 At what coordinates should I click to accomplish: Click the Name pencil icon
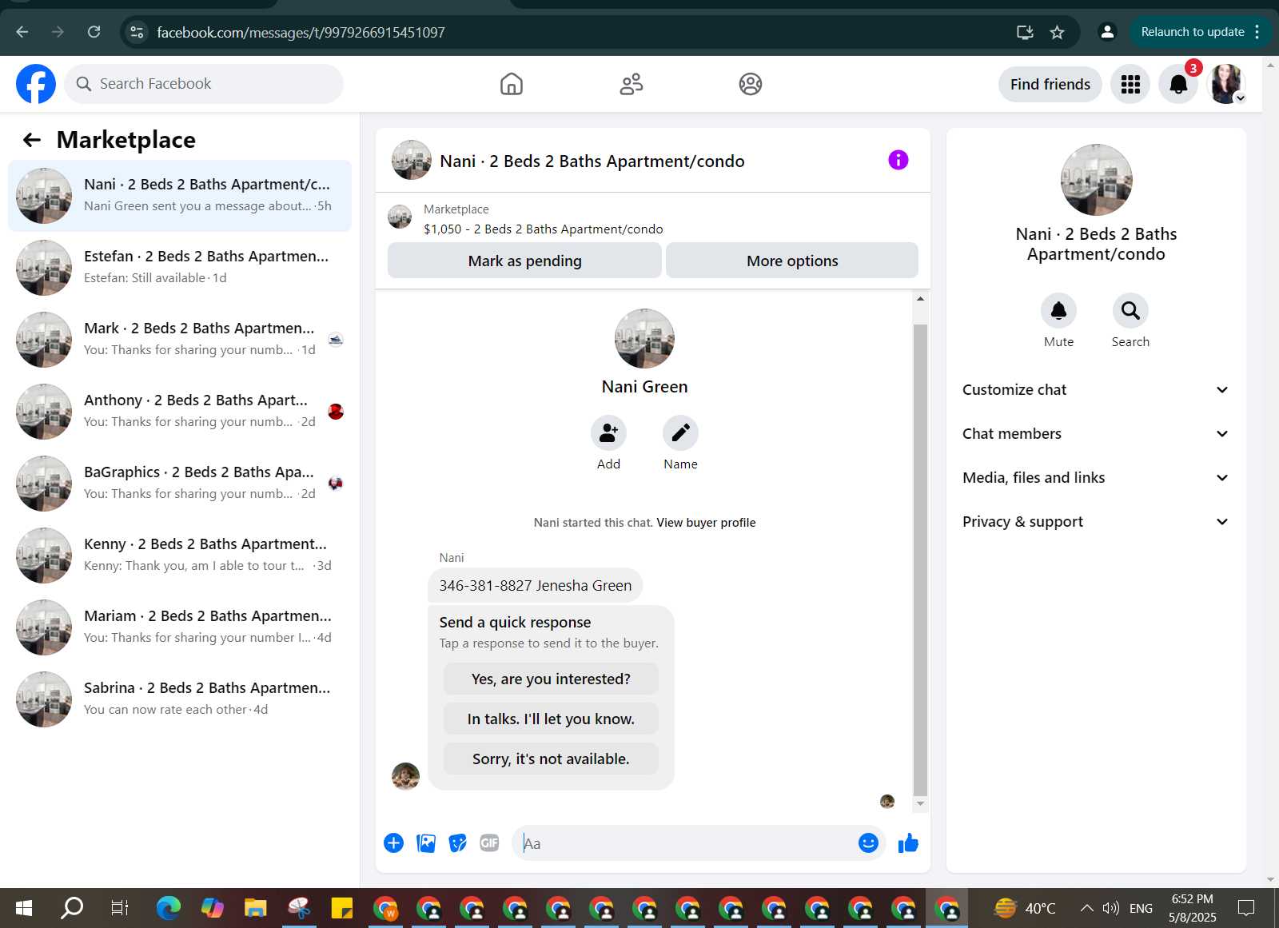click(680, 432)
